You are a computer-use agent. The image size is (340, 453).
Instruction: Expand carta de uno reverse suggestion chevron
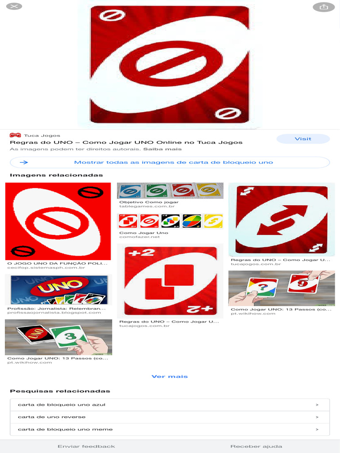pyautogui.click(x=317, y=417)
